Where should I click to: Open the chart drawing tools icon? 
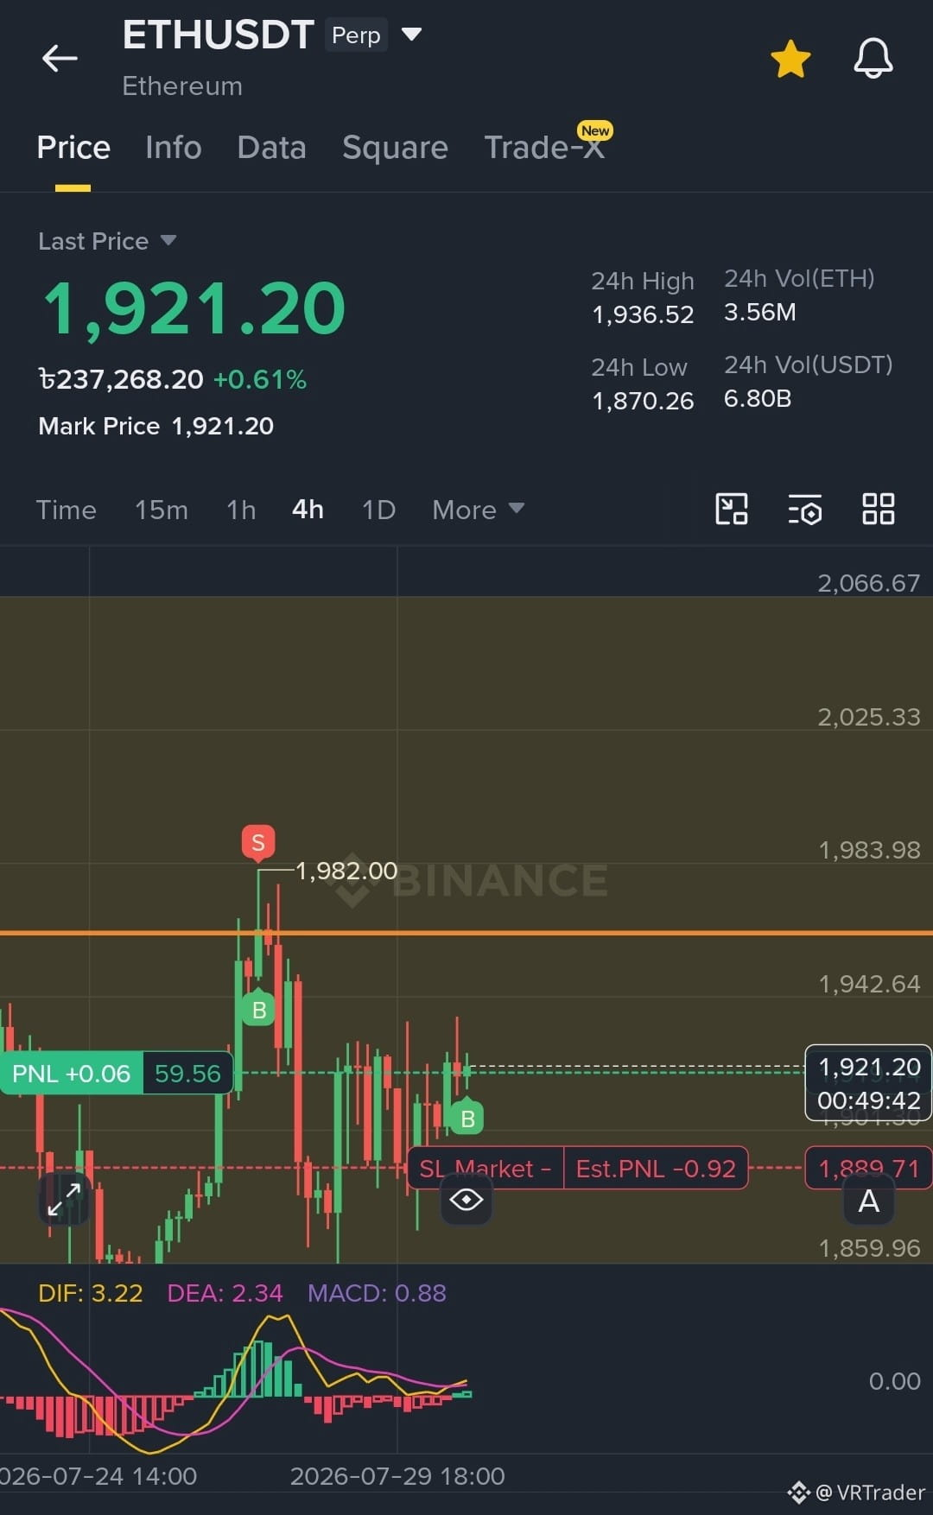(x=732, y=509)
